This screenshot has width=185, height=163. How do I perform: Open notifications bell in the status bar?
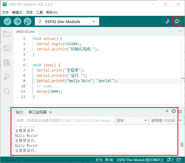[169, 160]
